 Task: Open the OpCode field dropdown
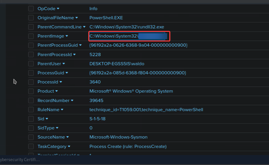(58, 9)
